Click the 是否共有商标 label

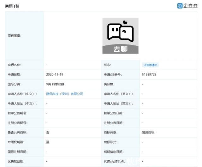tap(18, 133)
